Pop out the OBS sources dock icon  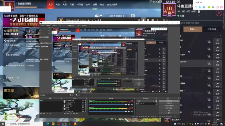pos(86,98)
